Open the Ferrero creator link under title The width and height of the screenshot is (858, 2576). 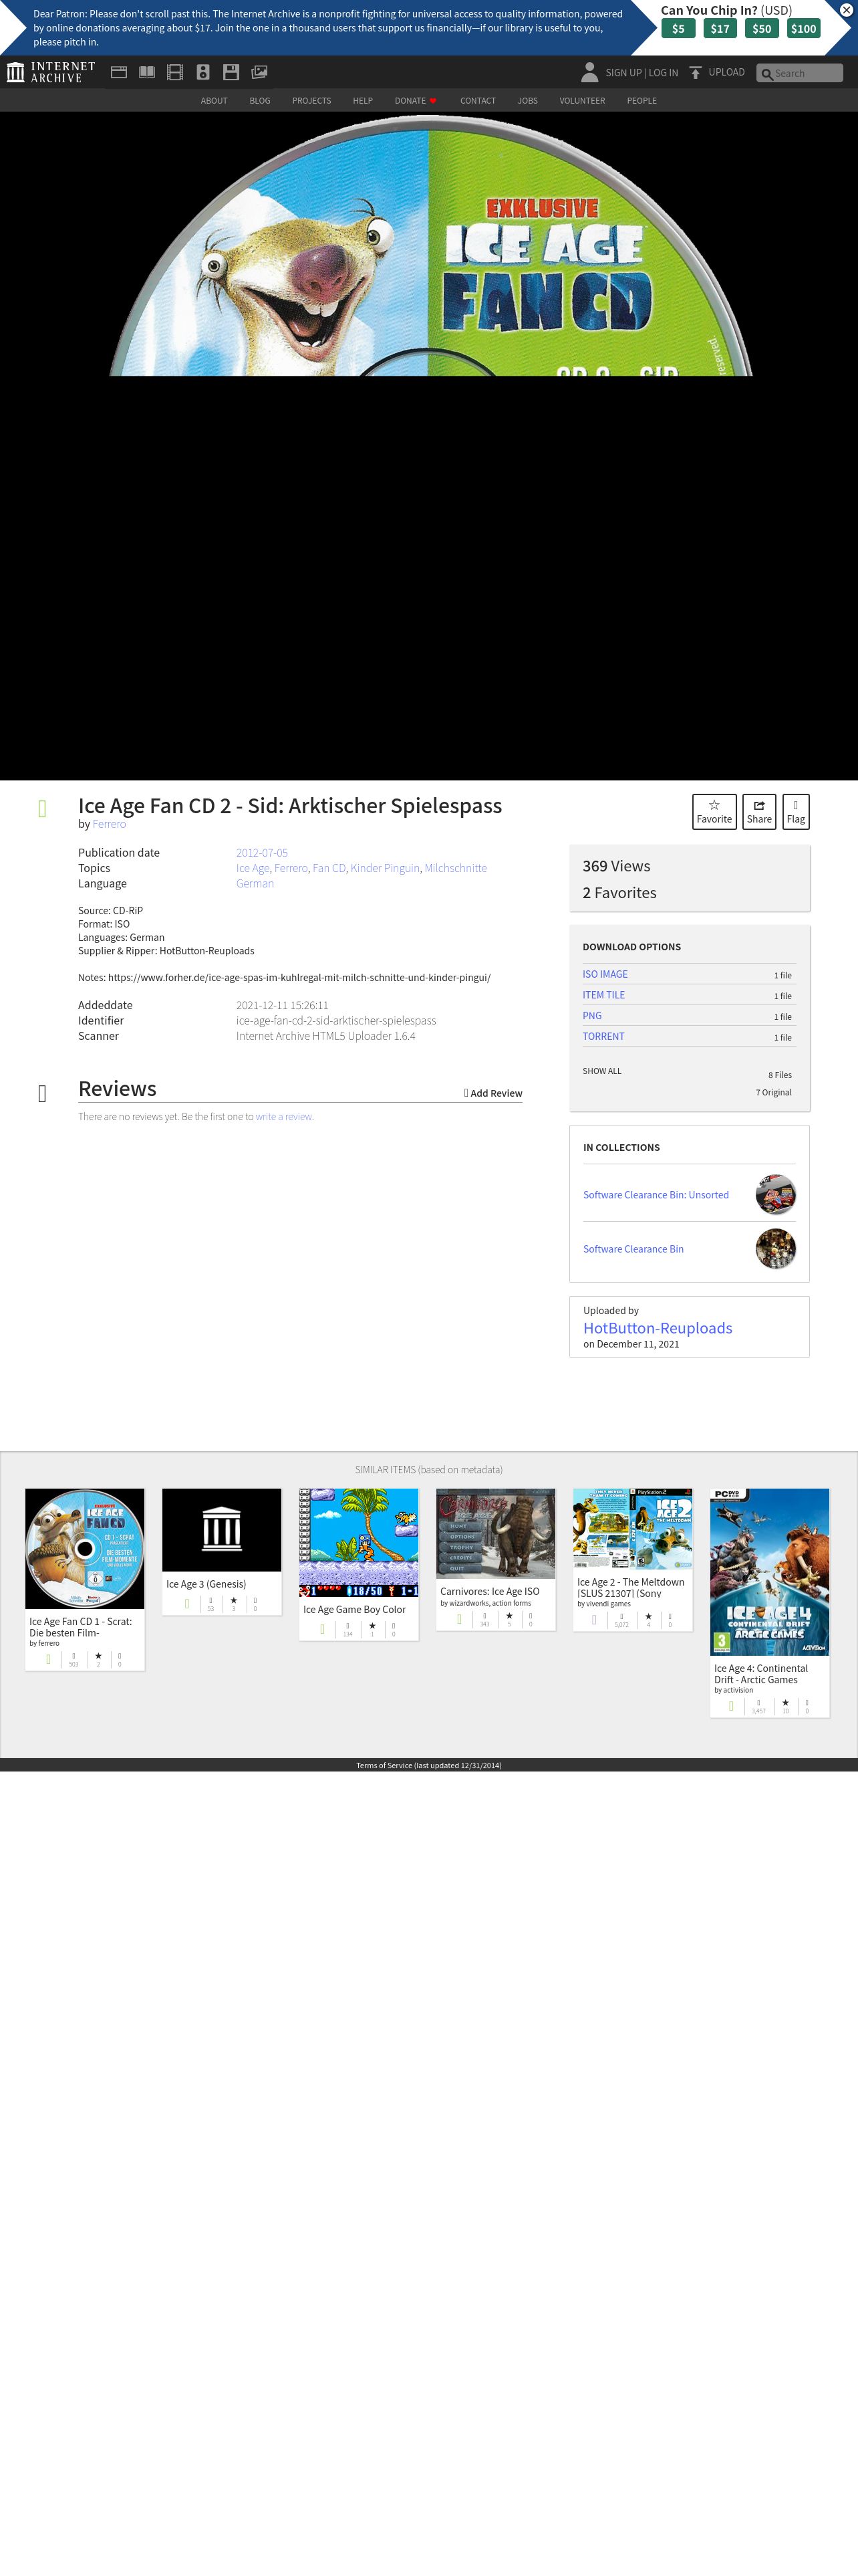[109, 824]
